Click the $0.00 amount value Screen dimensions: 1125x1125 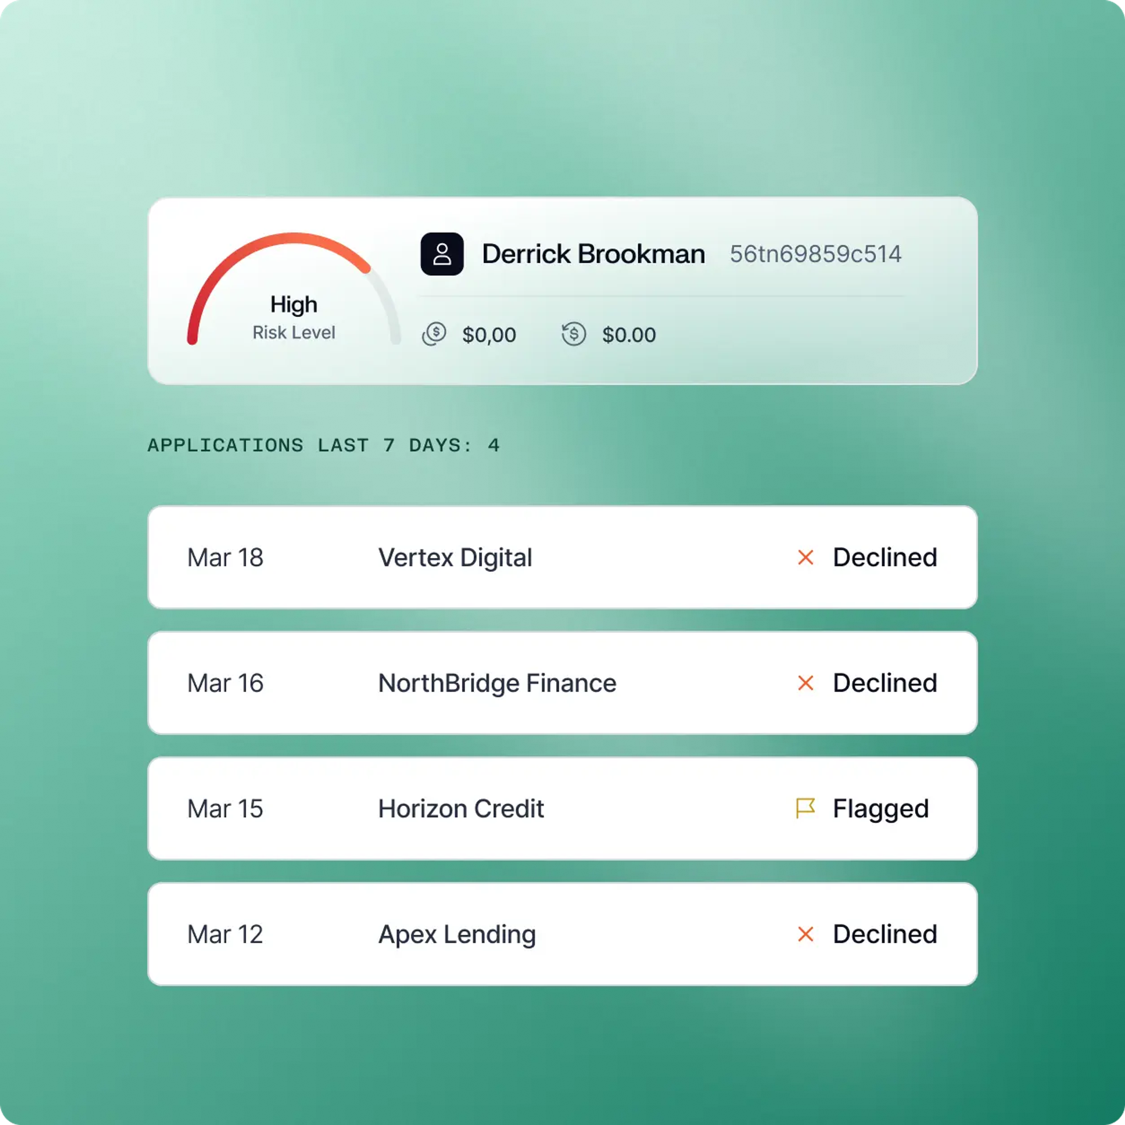pos(629,335)
